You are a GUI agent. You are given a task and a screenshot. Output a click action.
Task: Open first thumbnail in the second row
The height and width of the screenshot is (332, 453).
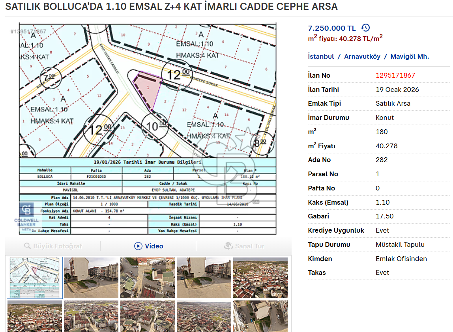click(x=35, y=316)
